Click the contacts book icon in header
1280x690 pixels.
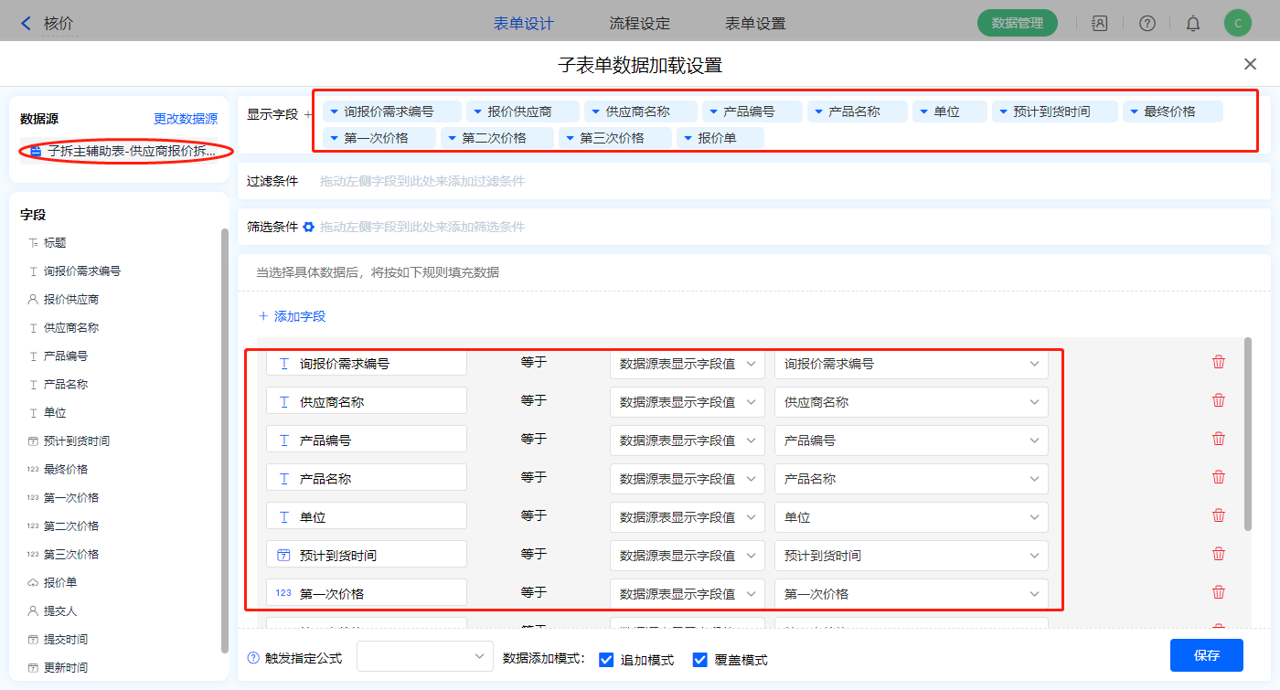[1100, 24]
